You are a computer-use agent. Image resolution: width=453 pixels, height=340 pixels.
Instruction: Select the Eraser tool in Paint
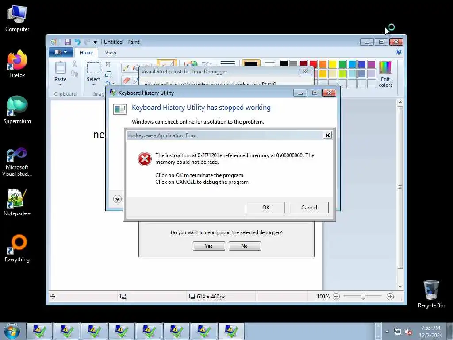point(126,80)
